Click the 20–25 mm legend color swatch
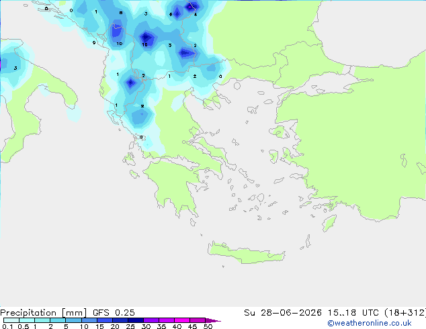Screen dimensions: 426x329 click(120, 320)
